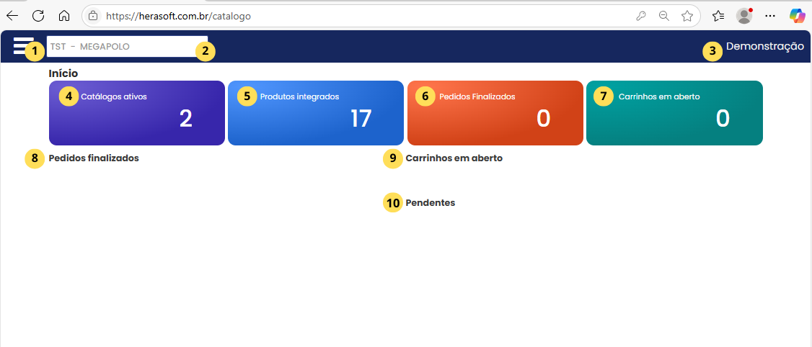Select the TST - MEGAPOLO company field
The height and width of the screenshot is (347, 812).
coord(128,47)
